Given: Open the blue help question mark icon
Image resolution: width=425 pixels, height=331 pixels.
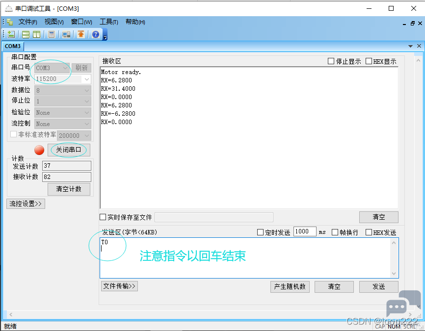Looking at the screenshot, I should (x=95, y=34).
